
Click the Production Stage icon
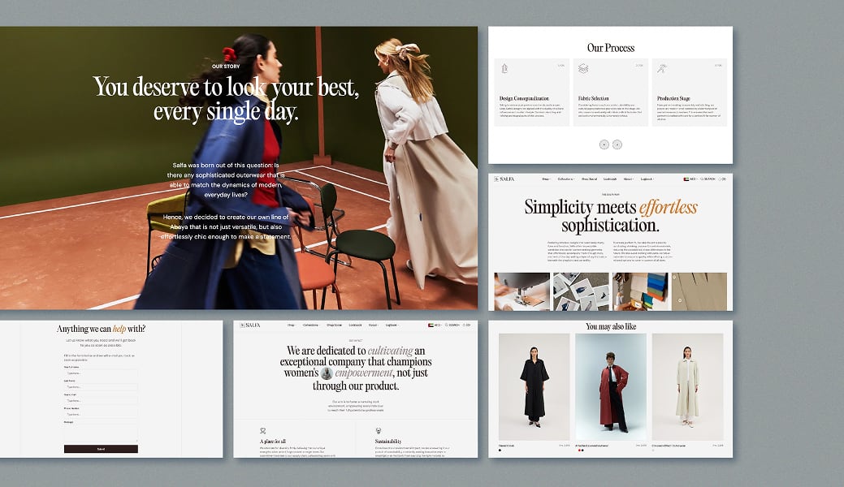[662, 68]
